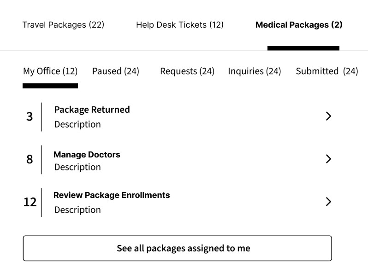Expand Package Returned with its chevron arrow
Screen dimensions: 368x279
pos(328,116)
